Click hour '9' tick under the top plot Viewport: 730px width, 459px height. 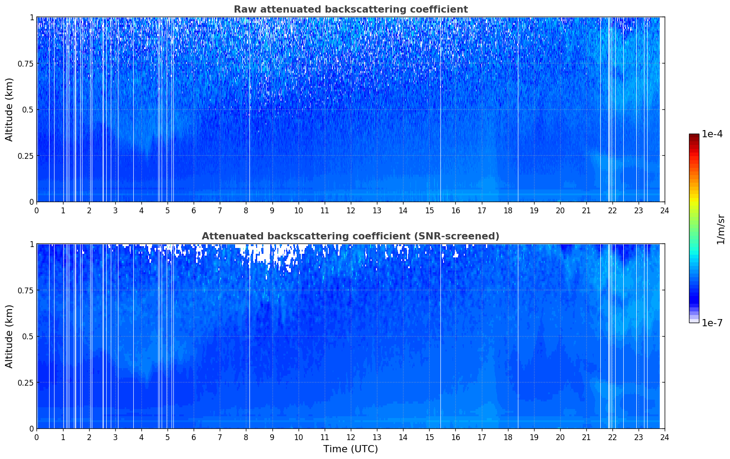[272, 211]
